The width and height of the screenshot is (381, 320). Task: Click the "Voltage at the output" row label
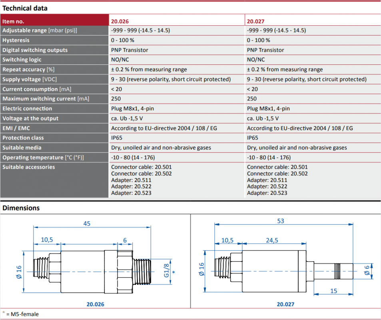pyautogui.click(x=54, y=118)
